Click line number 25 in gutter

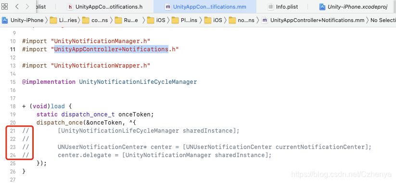13,163
